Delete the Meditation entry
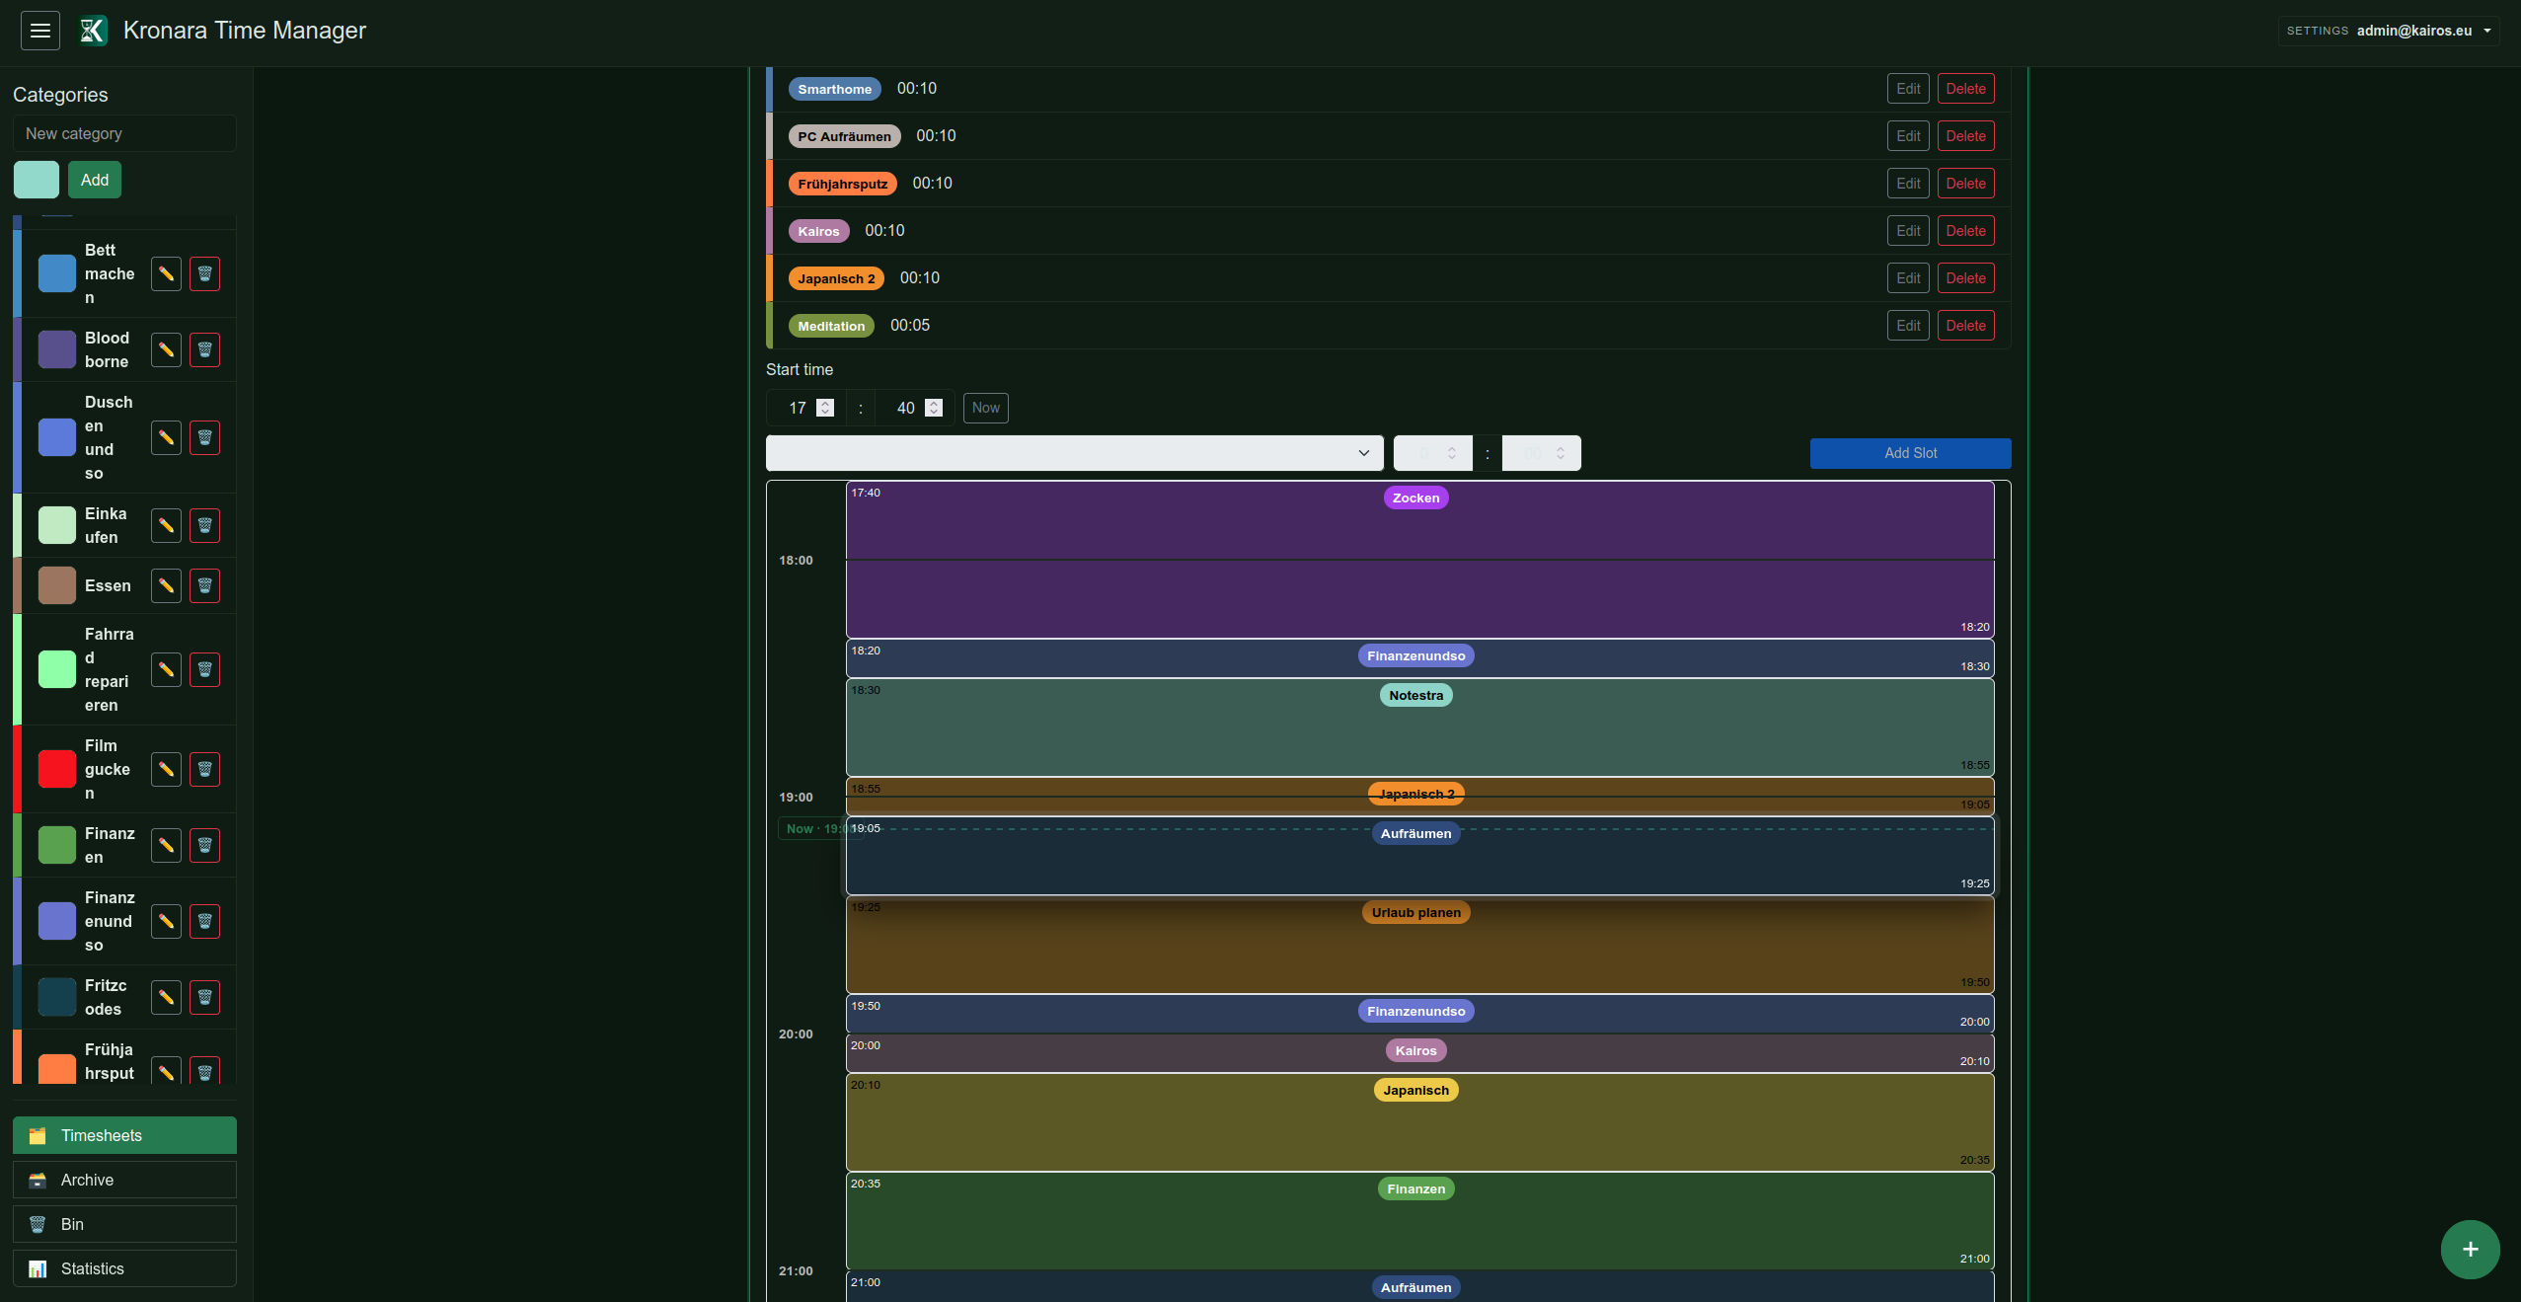 (x=1965, y=326)
